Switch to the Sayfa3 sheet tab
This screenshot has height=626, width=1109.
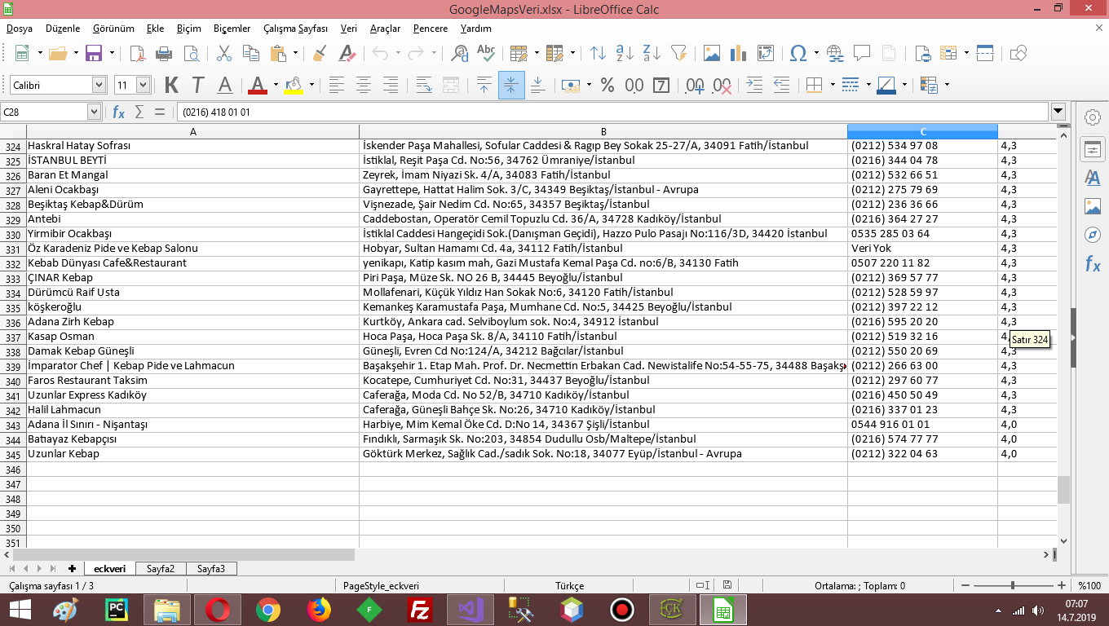(x=211, y=569)
